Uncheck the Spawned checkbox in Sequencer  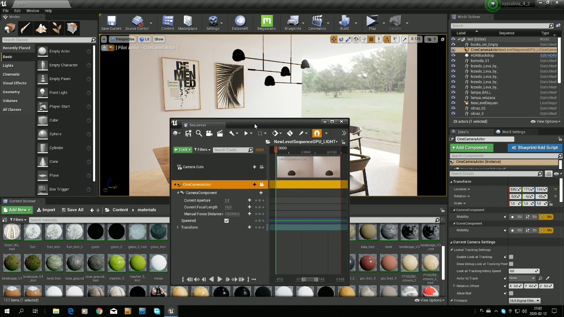[x=226, y=221]
